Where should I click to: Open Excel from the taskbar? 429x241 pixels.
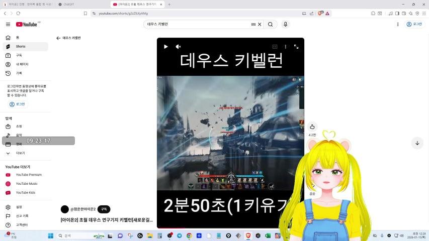point(268,235)
